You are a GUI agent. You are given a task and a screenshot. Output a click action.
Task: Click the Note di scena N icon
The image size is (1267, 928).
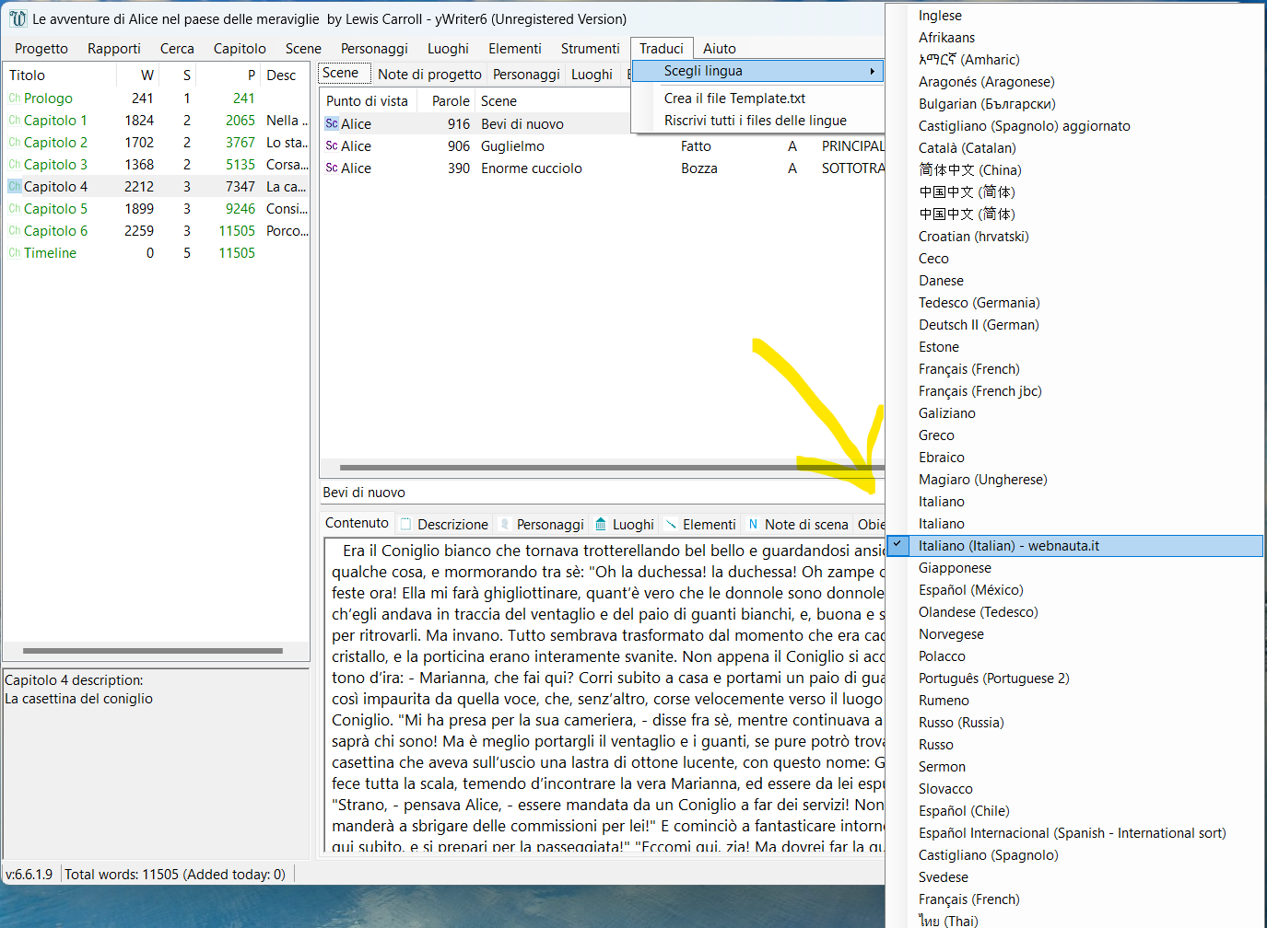pyautogui.click(x=753, y=524)
